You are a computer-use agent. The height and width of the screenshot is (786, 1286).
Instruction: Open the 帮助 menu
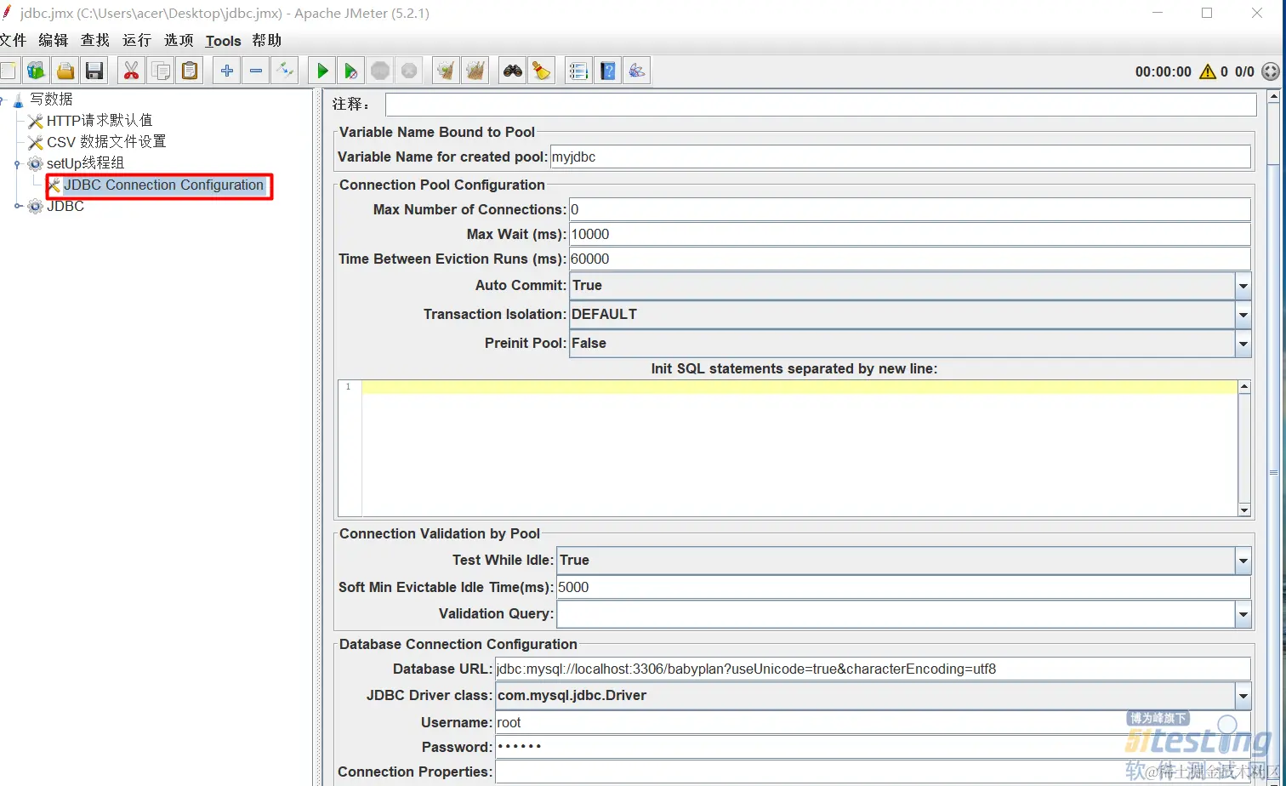[267, 40]
